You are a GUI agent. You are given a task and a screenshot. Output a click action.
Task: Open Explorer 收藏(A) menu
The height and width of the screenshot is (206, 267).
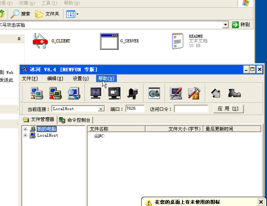(27, 3)
